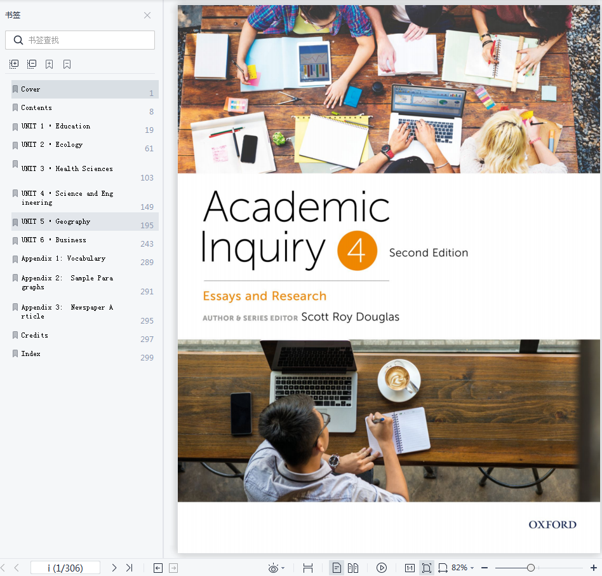The height and width of the screenshot is (576, 602).
Task: Switch to two-page view
Action: (x=353, y=568)
